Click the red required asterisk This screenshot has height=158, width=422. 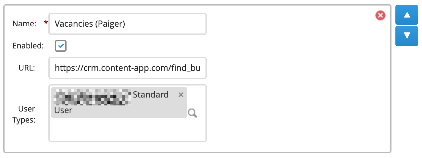pos(46,23)
